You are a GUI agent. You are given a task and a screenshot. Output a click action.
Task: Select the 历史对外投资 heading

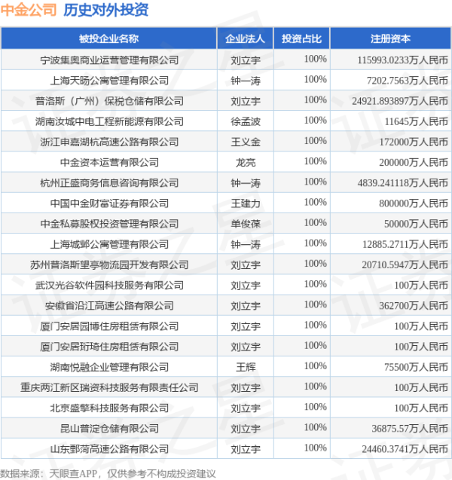point(106,10)
